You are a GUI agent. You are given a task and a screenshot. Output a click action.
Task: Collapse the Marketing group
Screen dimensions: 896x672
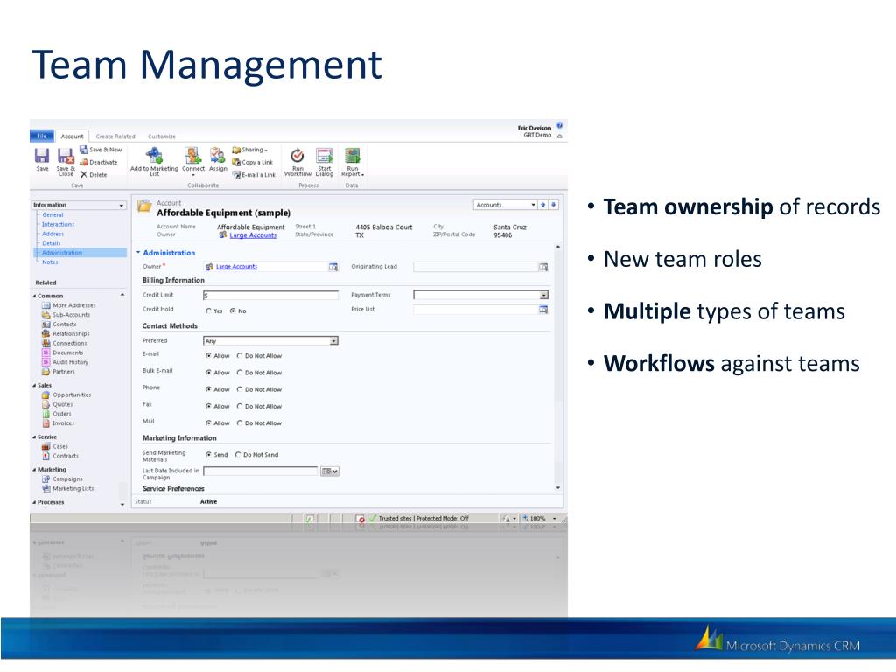click(34, 470)
